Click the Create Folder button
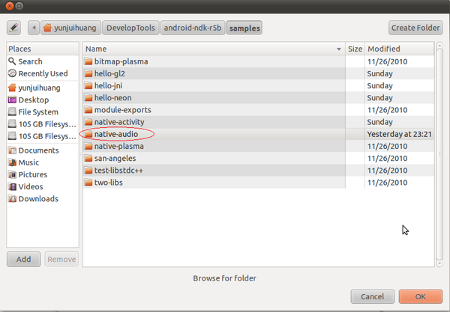 point(415,28)
